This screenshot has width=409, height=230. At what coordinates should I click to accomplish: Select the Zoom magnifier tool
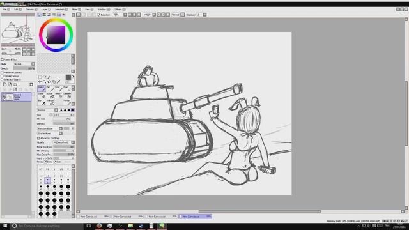point(45,82)
